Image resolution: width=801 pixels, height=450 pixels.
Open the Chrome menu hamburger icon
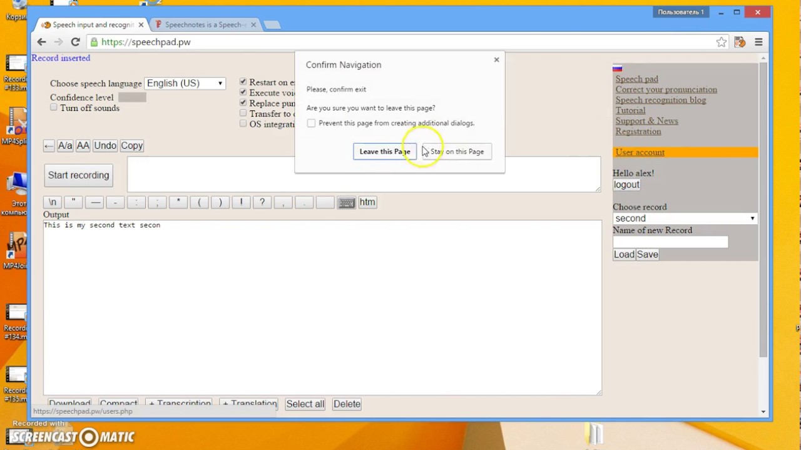758,42
